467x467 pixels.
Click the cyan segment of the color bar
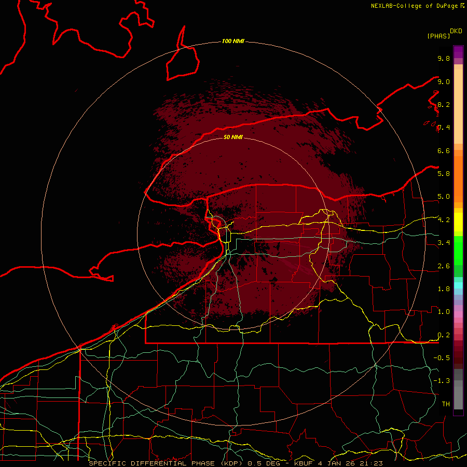tap(458, 285)
